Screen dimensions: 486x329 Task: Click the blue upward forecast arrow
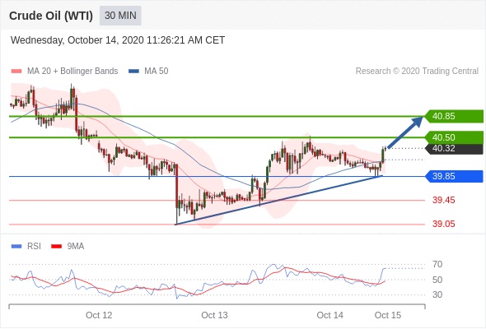(x=405, y=132)
